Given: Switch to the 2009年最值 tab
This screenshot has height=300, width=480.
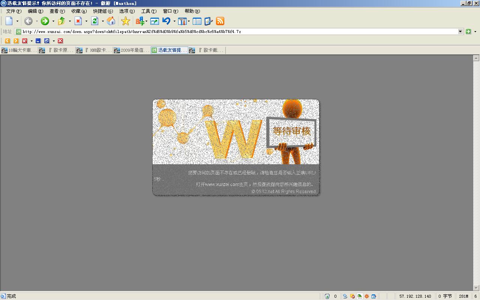Looking at the screenshot, I should 132,50.
